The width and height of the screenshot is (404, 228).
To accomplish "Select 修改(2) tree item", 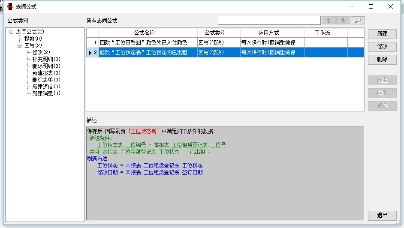I will point(41,52).
